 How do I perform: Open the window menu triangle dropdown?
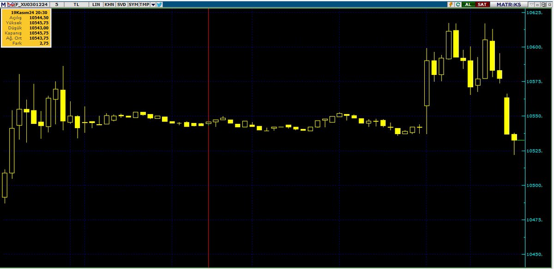tap(531, 5)
